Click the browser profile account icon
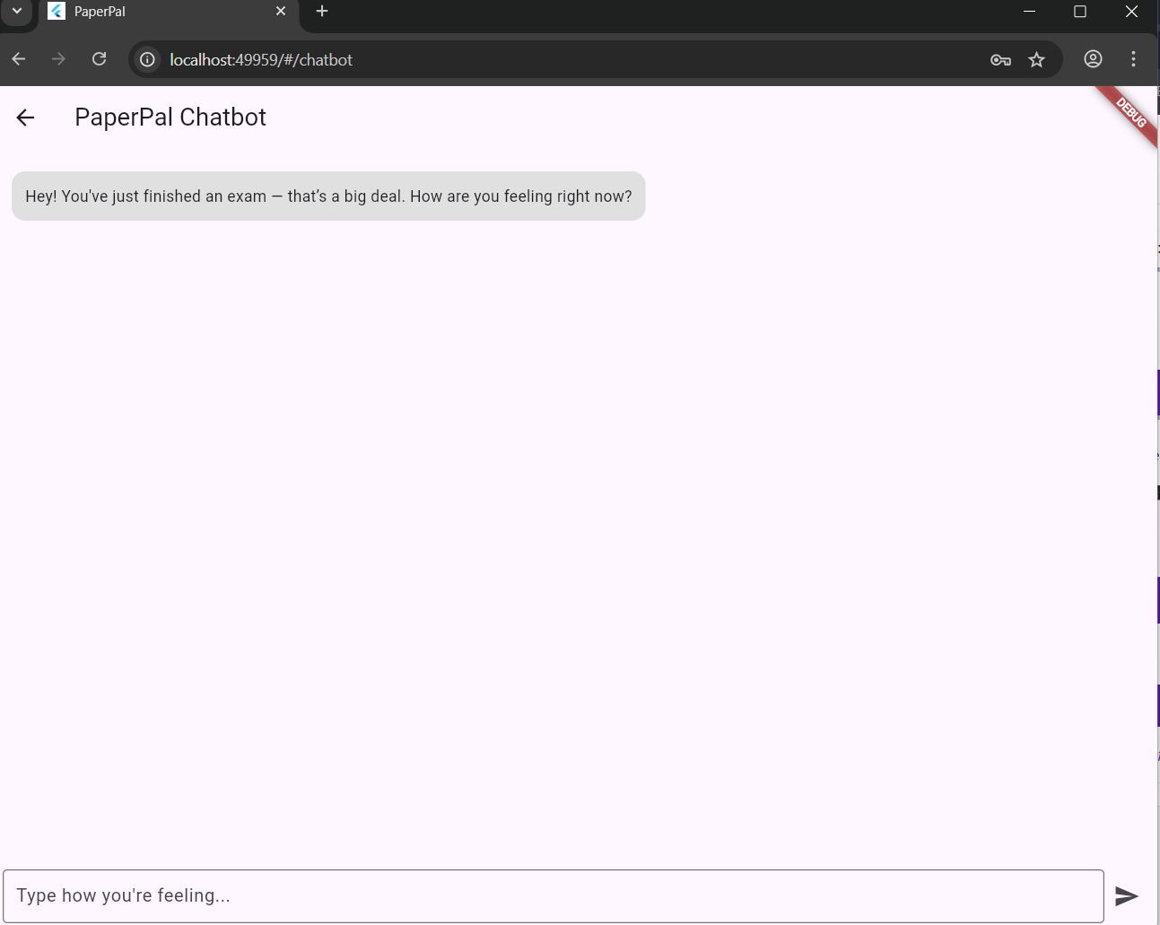Viewport: 1160px width, 925px height. coord(1093,59)
